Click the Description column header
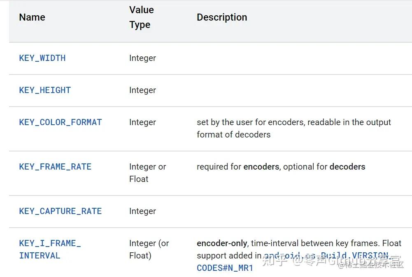Screen dimensions: 412x277 point(222,17)
